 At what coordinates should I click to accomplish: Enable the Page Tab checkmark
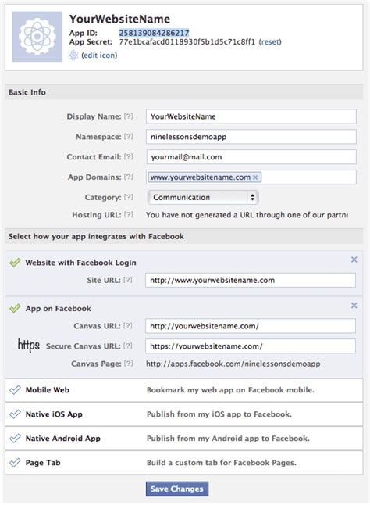[15, 463]
